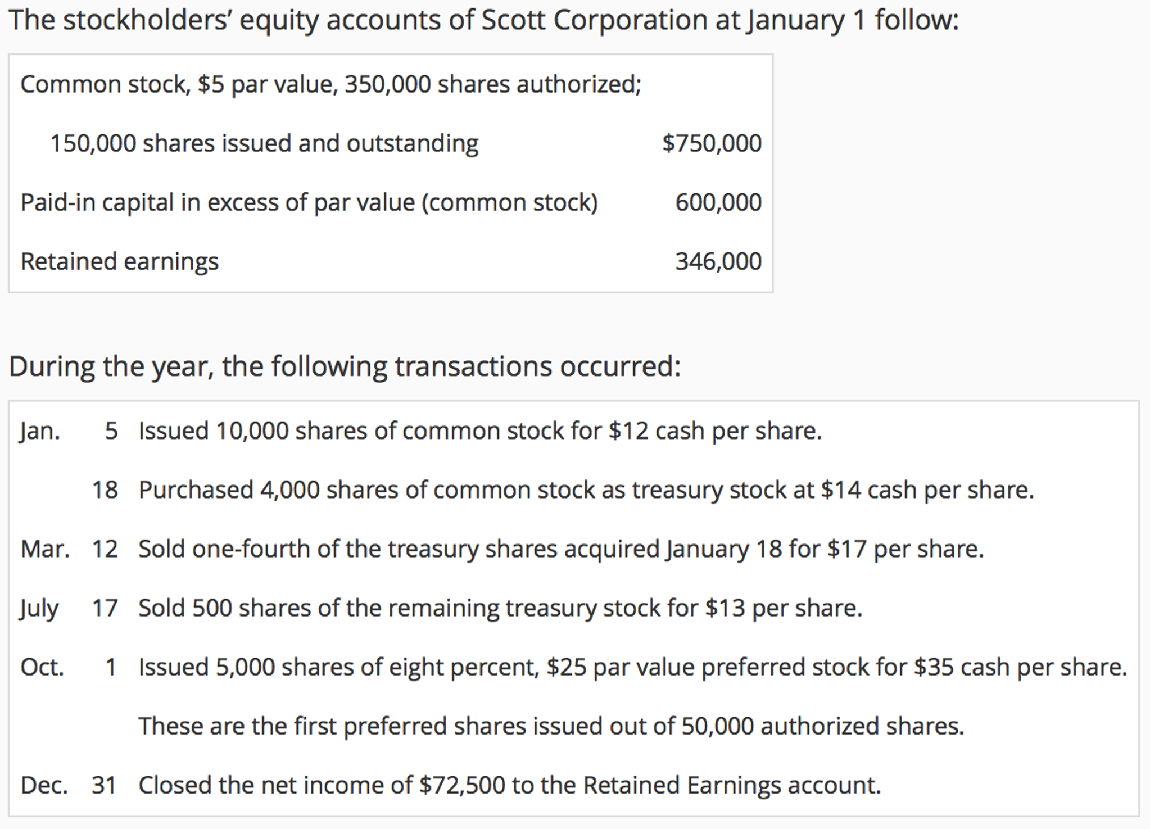
Task: Click the 'first preferred shares issued' note line
Action: (551, 726)
